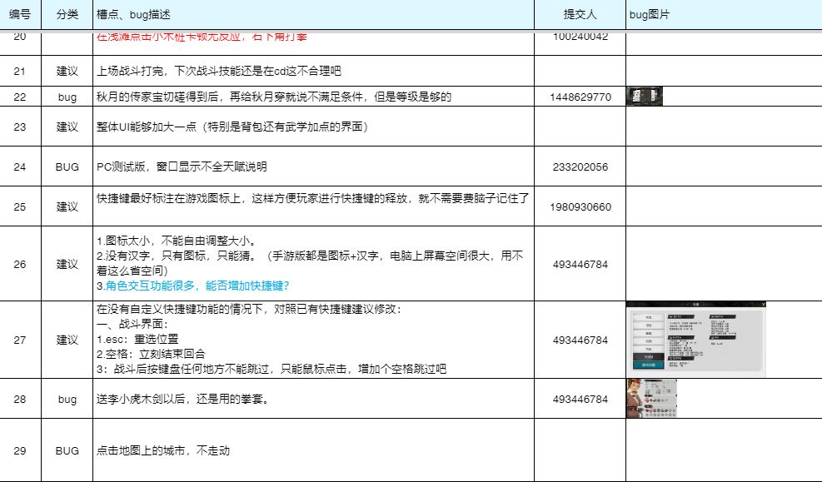Click the empty bug图片 cell in row 29
The height and width of the screenshot is (482, 822).
pos(723,450)
